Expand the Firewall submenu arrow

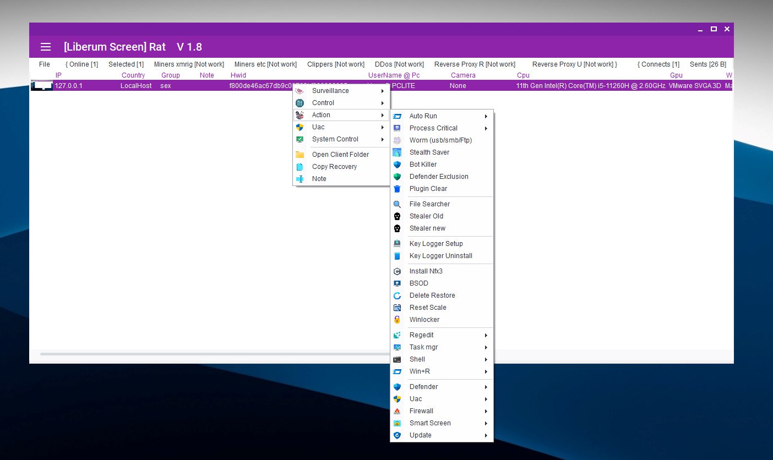(486, 411)
